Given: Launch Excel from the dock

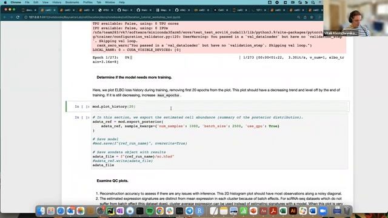Looking at the screenshot, I should (283, 211).
